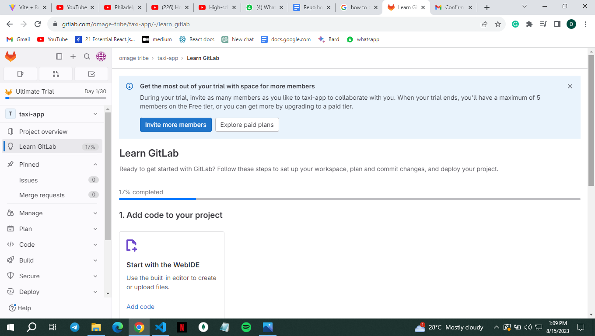The height and width of the screenshot is (336, 595).
Task: Open the taxi-app project dropdown
Action: click(52, 114)
